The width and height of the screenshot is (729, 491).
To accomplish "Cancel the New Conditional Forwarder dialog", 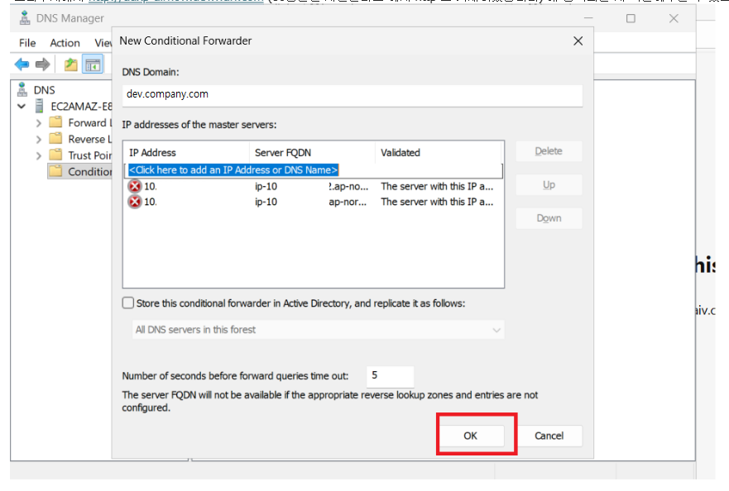I will (549, 436).
